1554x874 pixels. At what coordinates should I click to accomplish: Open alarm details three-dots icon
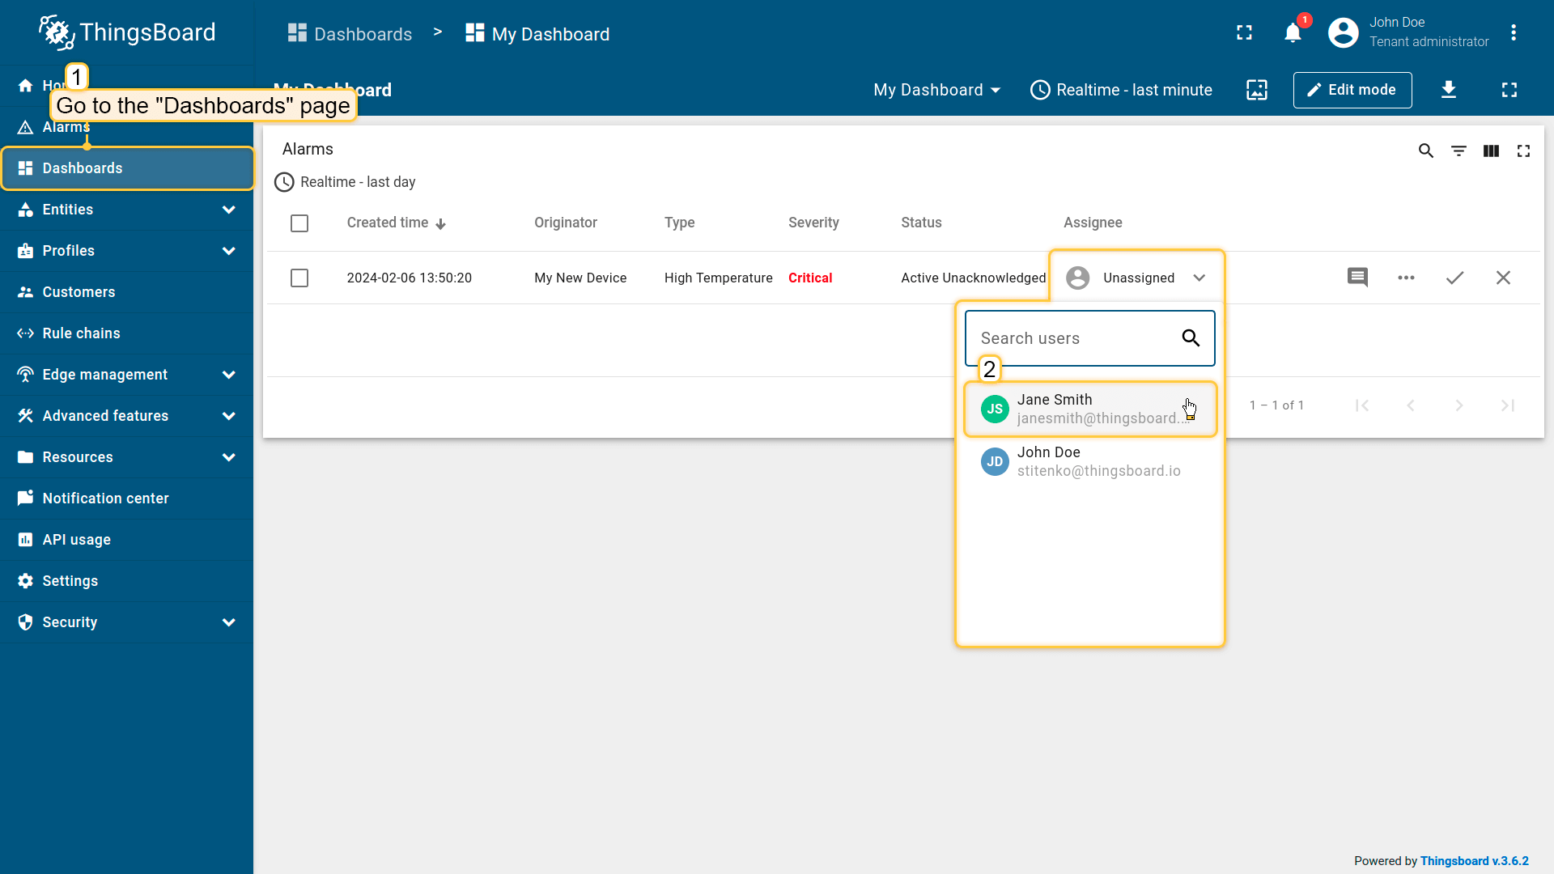pos(1406,278)
